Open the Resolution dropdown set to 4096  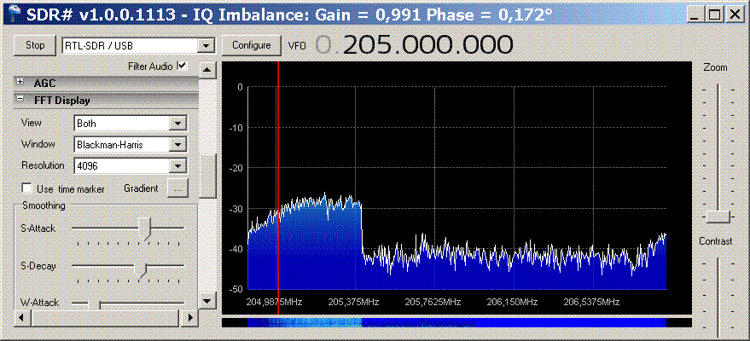click(x=177, y=165)
